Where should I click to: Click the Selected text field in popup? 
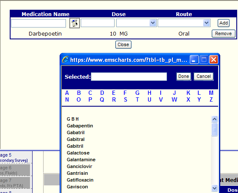tap(129, 77)
